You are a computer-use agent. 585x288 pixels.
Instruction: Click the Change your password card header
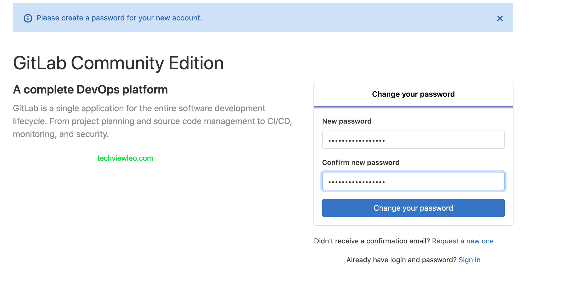point(413,94)
